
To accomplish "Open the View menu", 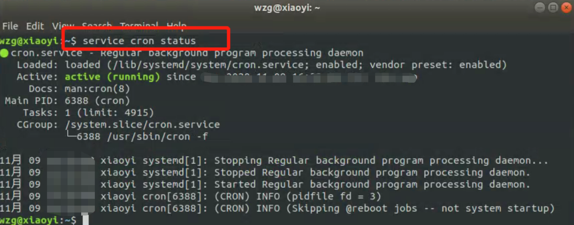I will point(63,26).
